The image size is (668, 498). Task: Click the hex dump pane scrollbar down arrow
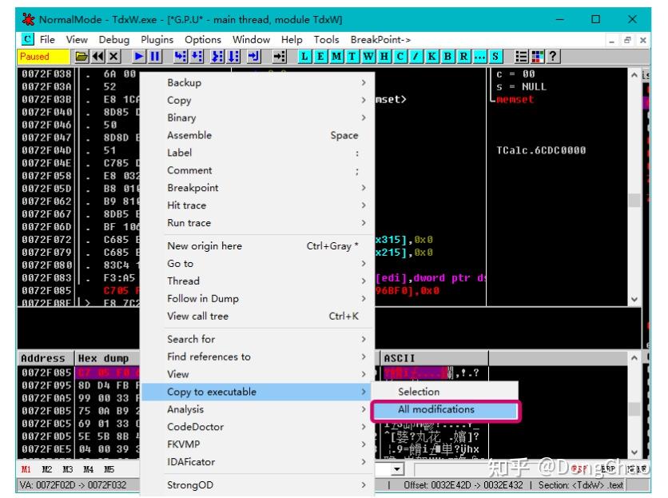(634, 452)
